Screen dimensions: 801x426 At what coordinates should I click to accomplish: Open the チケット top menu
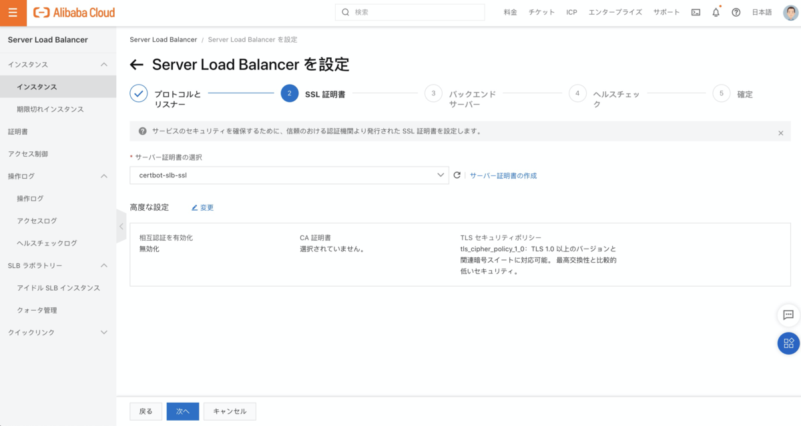[541, 12]
